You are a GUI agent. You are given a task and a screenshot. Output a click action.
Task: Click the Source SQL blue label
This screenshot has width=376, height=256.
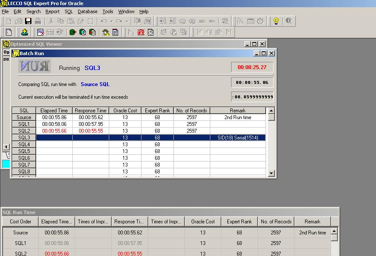pyautogui.click(x=95, y=84)
